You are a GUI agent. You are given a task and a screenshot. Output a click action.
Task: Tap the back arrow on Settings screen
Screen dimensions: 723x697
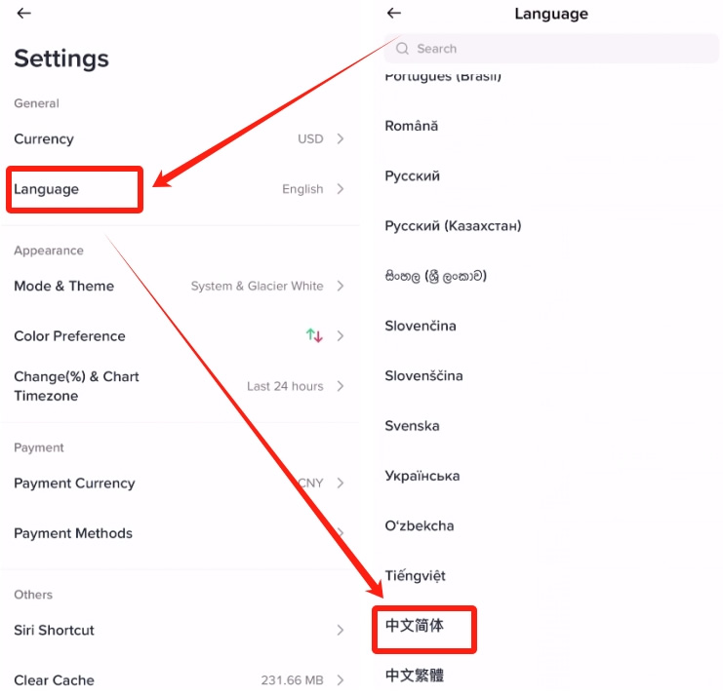[x=24, y=14]
